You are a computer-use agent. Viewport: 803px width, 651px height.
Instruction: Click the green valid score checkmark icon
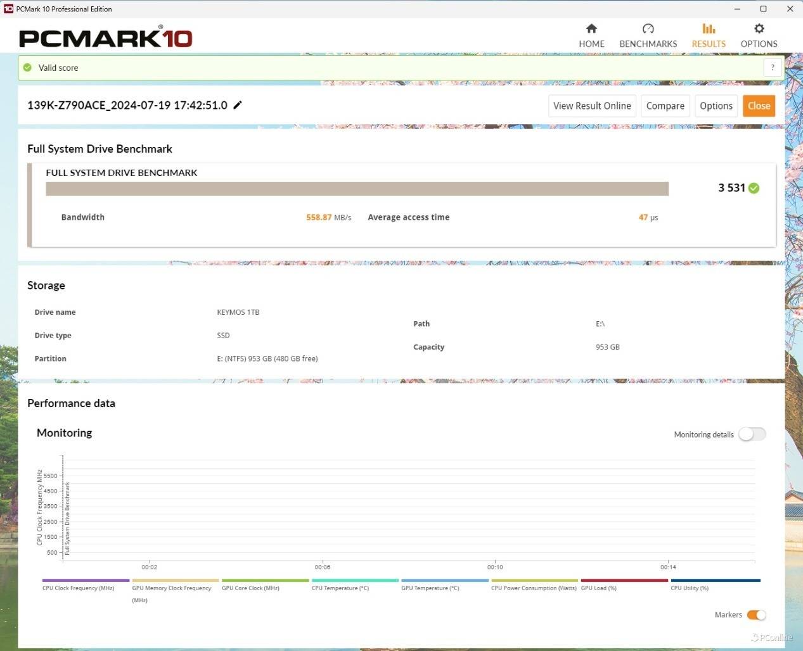click(27, 68)
